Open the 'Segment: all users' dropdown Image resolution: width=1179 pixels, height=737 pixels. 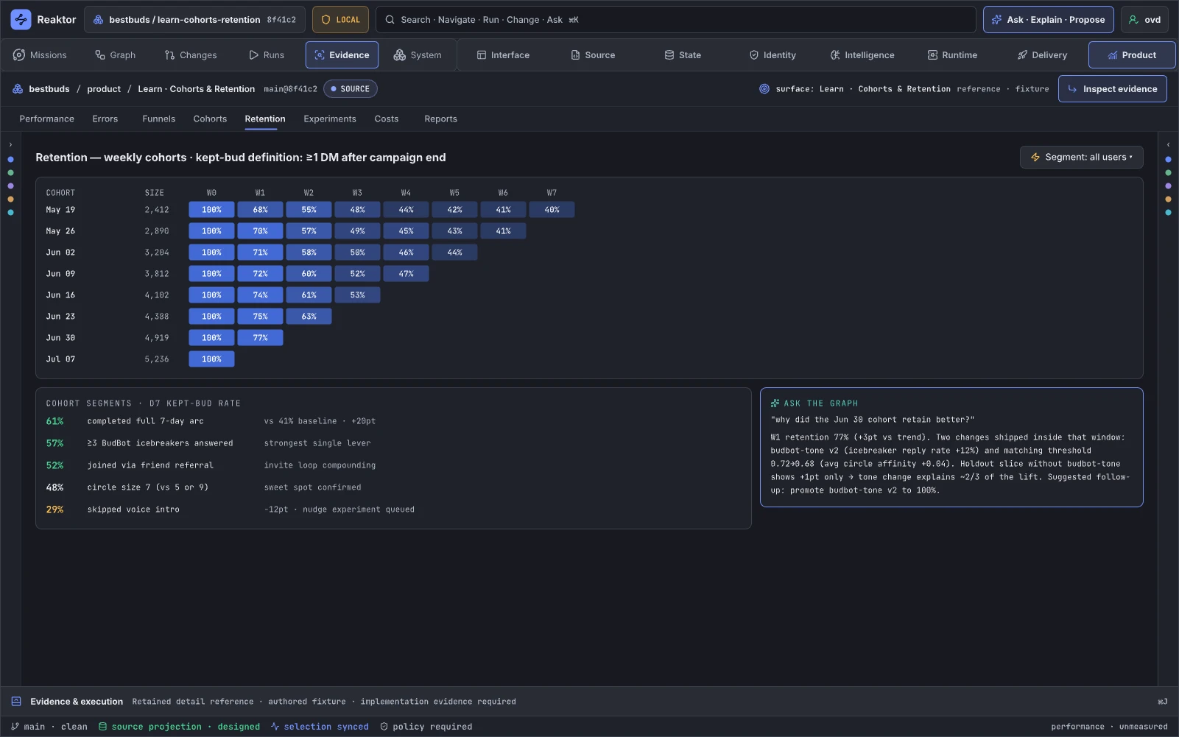point(1081,157)
